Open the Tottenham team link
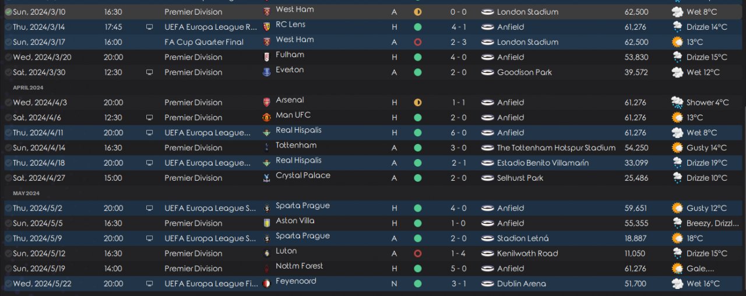746x296 pixels. (x=296, y=146)
